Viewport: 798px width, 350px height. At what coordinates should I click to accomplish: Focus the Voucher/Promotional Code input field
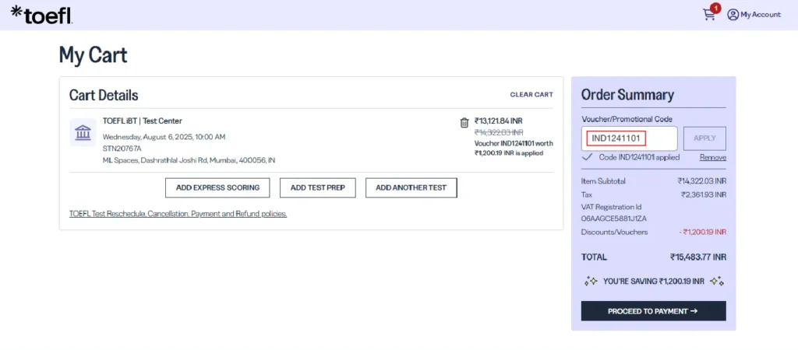[629, 138]
